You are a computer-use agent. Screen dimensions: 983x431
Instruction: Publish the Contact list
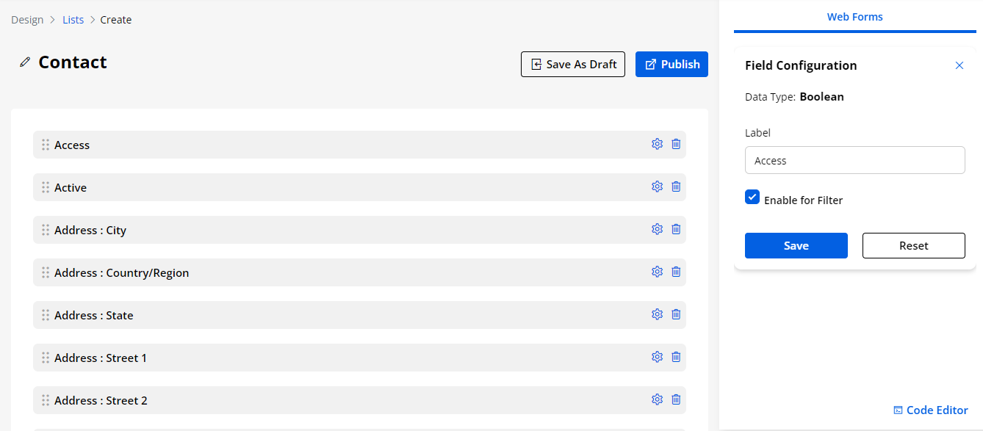[x=671, y=65]
